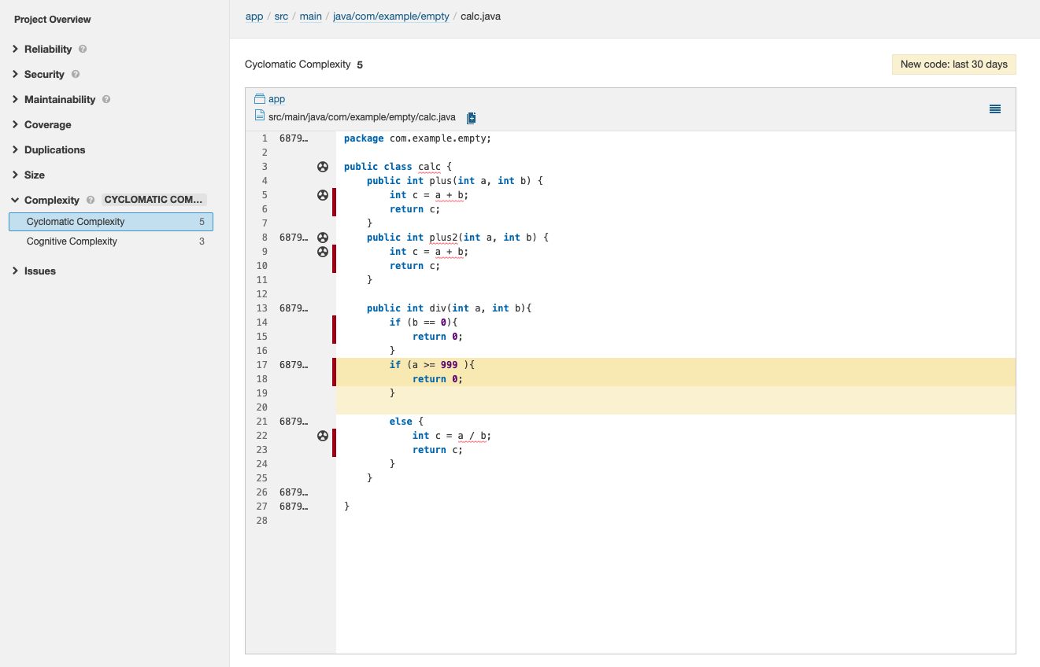
Task: Go to app in the breadcrumb
Action: 254,16
